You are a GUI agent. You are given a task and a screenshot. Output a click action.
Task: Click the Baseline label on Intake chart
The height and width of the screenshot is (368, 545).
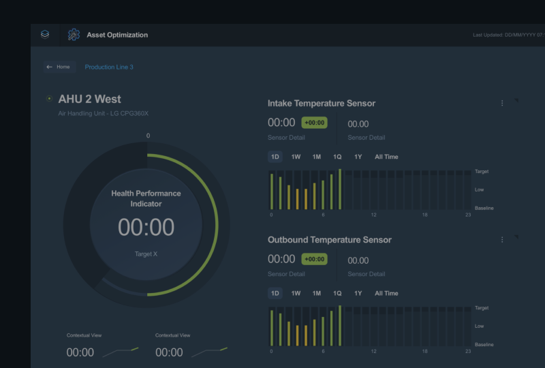point(484,208)
